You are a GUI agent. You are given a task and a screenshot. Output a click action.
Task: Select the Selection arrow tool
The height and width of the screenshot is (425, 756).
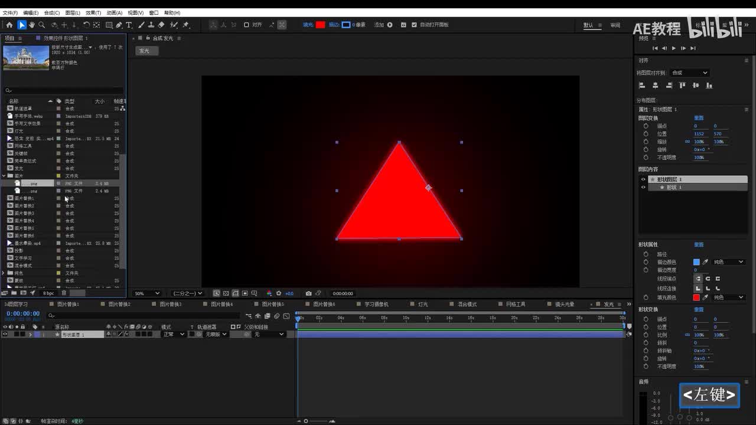22,25
